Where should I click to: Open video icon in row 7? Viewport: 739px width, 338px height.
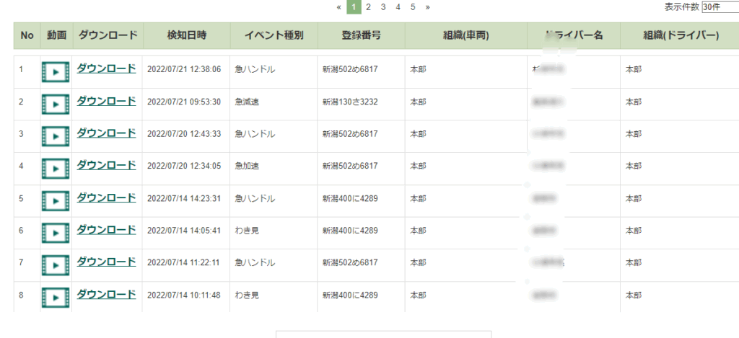tap(56, 264)
